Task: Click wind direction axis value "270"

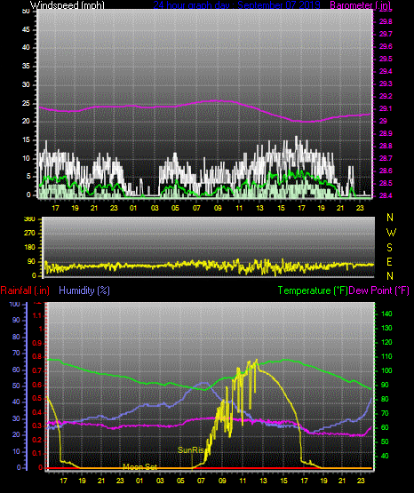Action: 29,234
